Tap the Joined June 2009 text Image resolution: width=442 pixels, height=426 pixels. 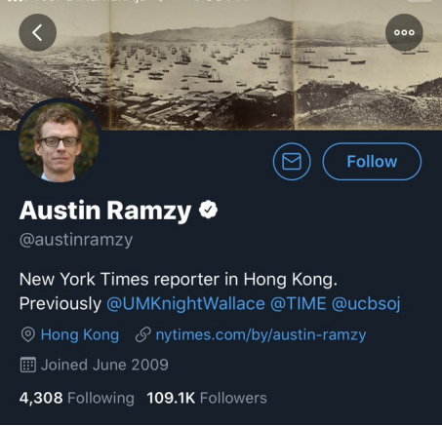[104, 365]
